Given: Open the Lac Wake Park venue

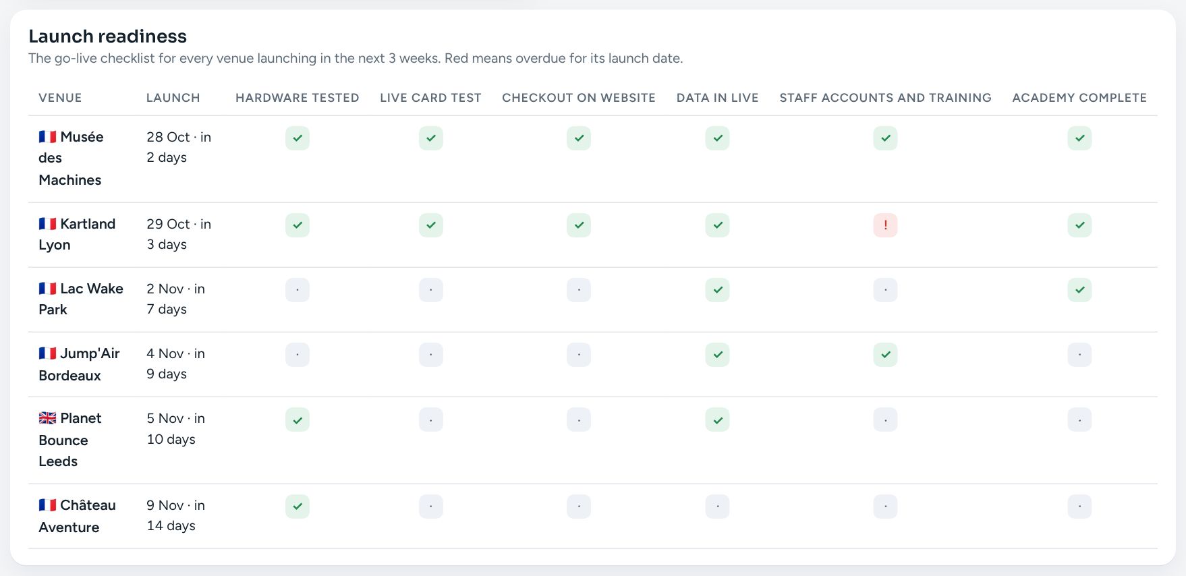Looking at the screenshot, I should [x=81, y=299].
